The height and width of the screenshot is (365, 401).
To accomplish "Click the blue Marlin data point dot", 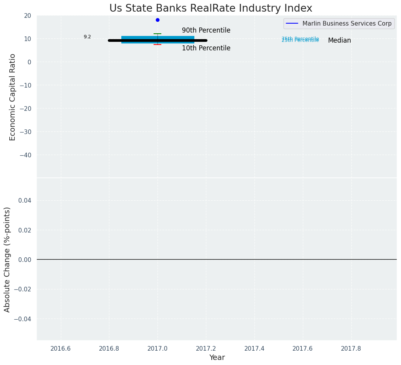I will tap(157, 20).
